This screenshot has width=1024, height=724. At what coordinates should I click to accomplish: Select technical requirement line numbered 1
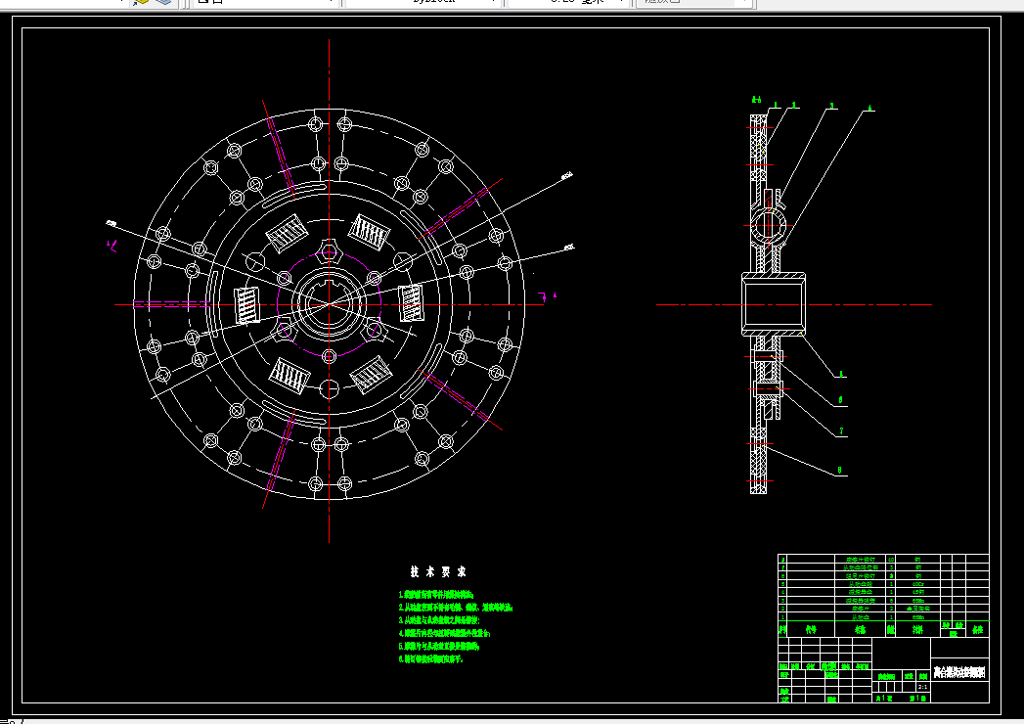tap(436, 595)
